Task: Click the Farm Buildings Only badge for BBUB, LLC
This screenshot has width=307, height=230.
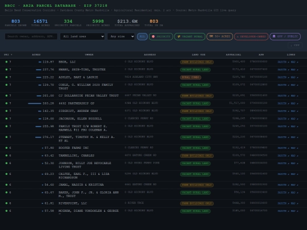Action: pyautogui.click(x=197, y=62)
